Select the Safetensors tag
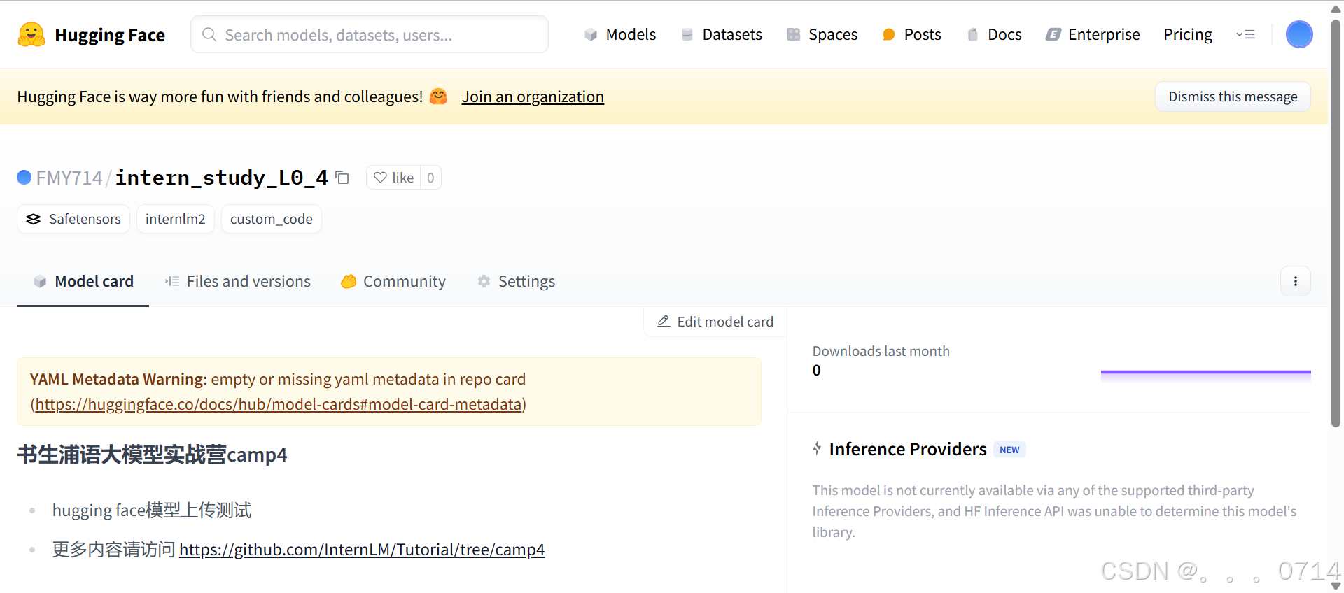 click(73, 219)
